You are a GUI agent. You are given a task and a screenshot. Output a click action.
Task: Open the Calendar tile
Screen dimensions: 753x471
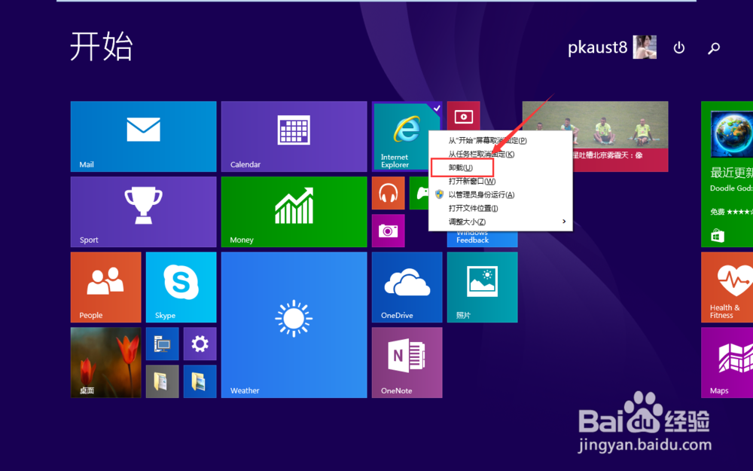coord(294,136)
